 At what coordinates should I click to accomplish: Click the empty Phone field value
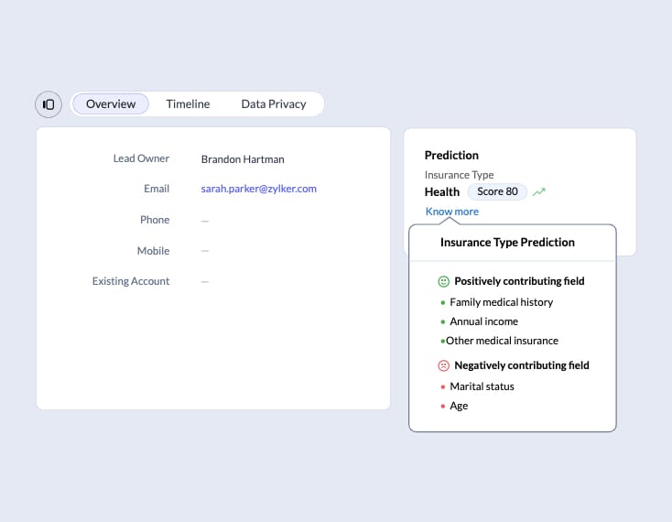[205, 220]
